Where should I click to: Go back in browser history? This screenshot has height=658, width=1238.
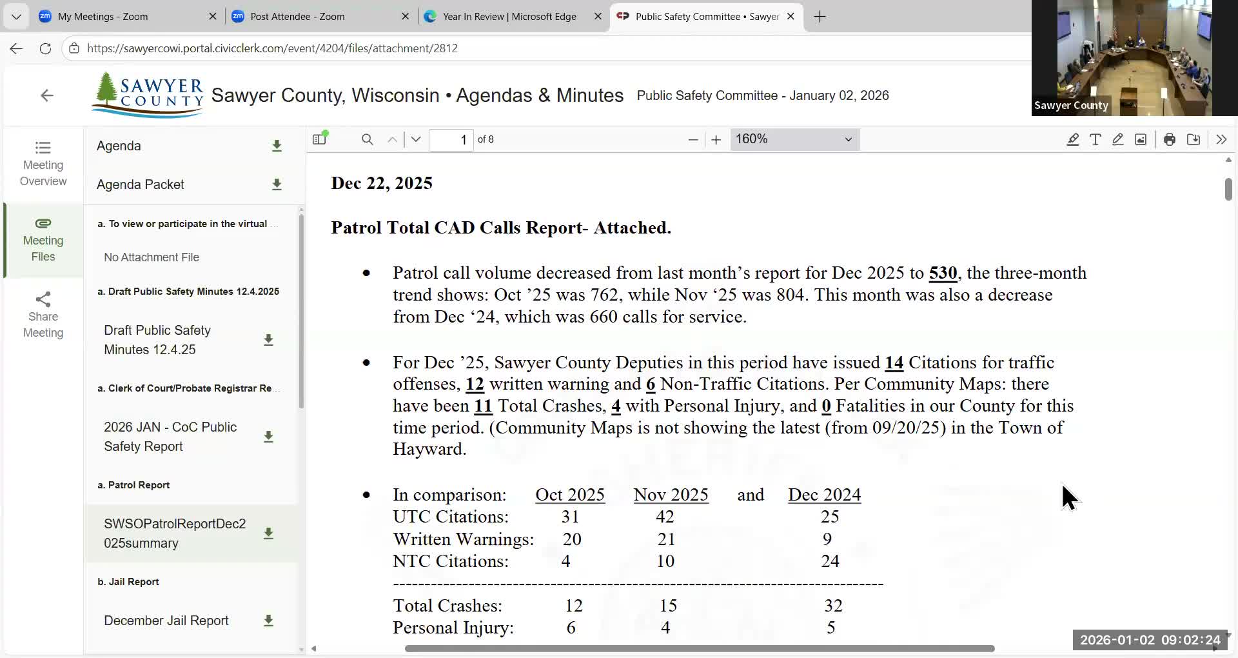(x=17, y=48)
